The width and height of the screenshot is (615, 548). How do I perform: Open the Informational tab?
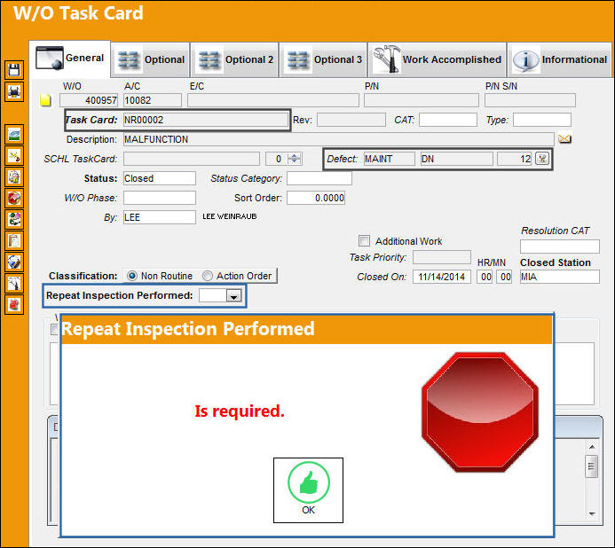[x=560, y=60]
